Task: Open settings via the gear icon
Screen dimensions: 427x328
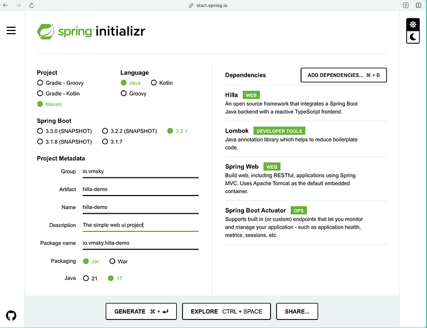Action: coord(413,24)
